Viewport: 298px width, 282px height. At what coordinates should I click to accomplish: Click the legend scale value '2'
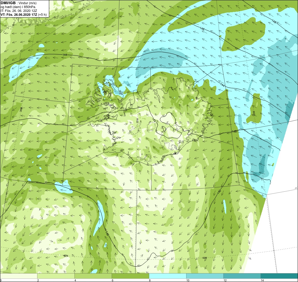(38, 280)
